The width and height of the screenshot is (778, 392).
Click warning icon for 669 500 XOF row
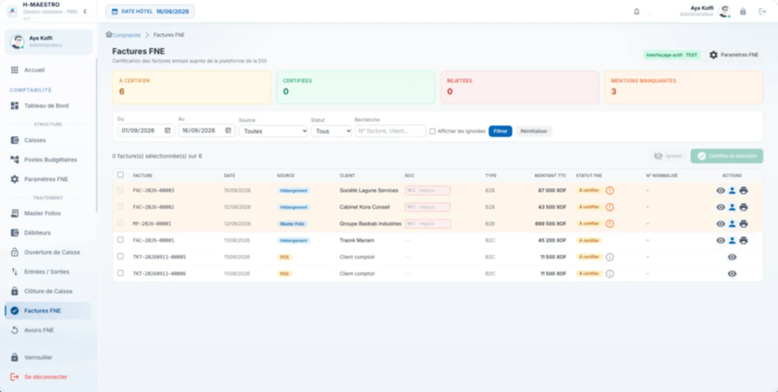click(x=610, y=224)
